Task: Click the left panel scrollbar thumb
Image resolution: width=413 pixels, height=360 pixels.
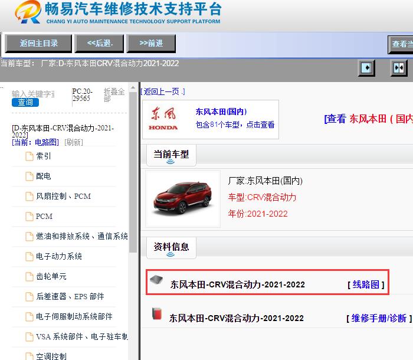Action: [133, 171]
